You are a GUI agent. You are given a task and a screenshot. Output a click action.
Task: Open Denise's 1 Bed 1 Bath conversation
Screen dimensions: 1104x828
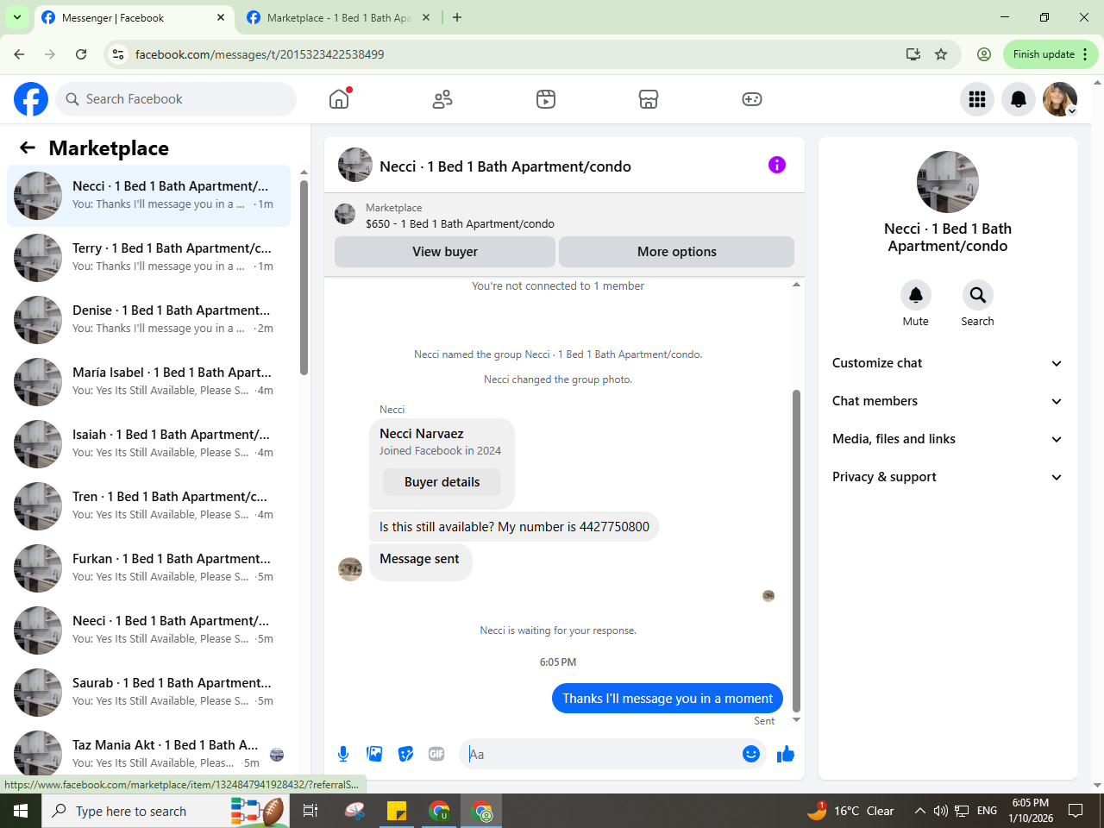tap(148, 320)
